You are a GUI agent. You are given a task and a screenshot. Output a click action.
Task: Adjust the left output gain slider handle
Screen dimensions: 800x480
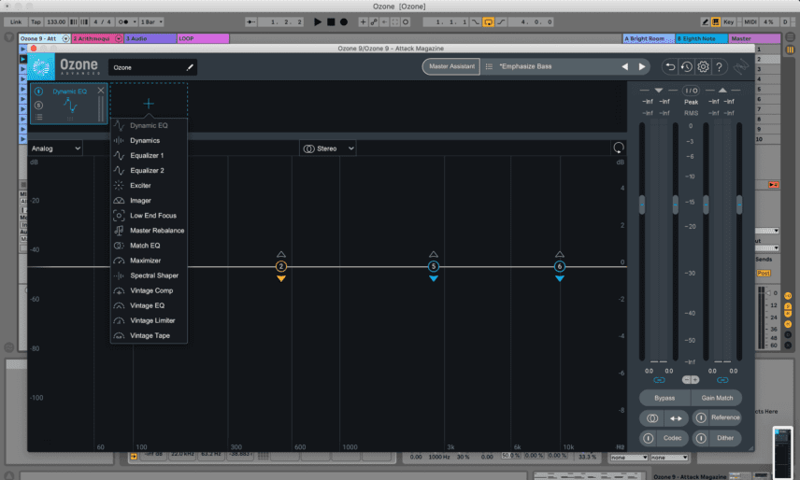pyautogui.click(x=707, y=205)
